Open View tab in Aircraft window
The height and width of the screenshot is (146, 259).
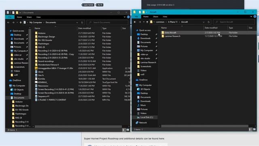coord(165,17)
